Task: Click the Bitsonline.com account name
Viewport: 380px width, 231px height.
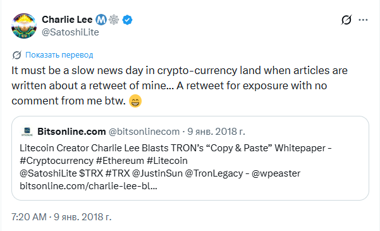Action: [71, 132]
